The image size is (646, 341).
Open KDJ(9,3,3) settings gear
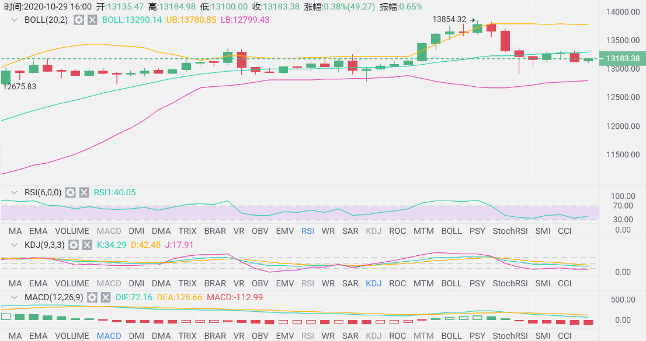point(74,245)
